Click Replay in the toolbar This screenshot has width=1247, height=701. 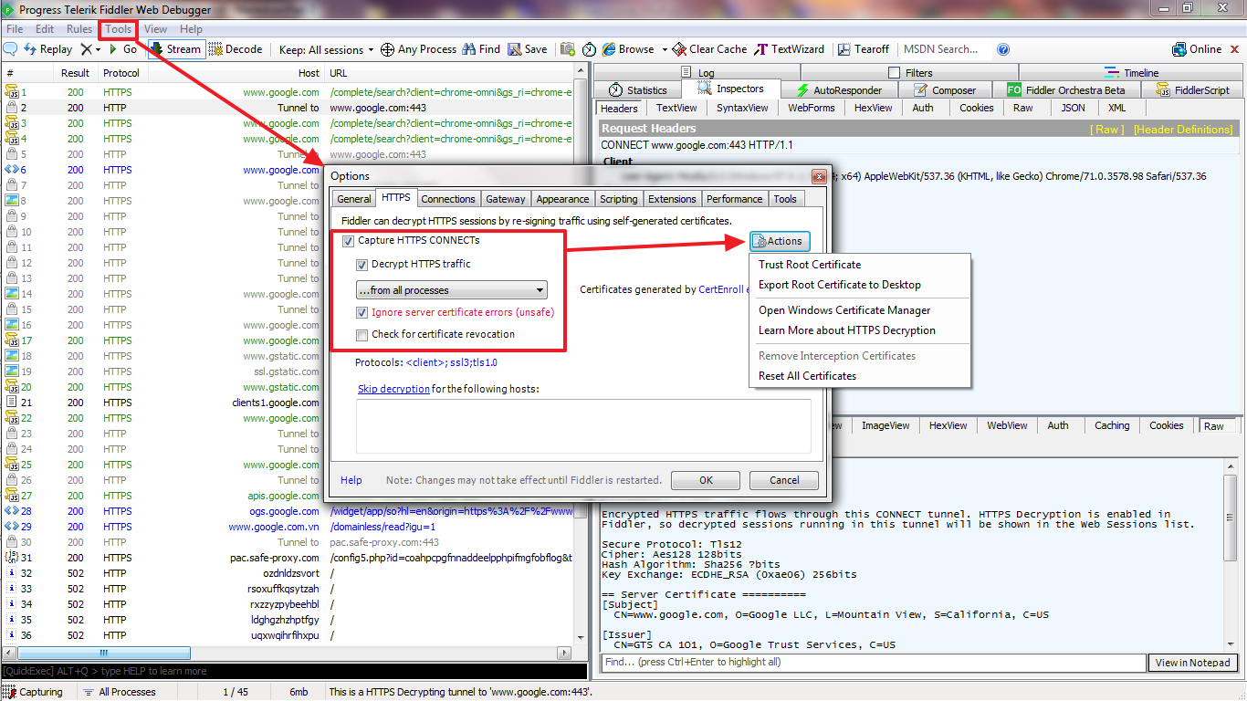click(x=48, y=49)
